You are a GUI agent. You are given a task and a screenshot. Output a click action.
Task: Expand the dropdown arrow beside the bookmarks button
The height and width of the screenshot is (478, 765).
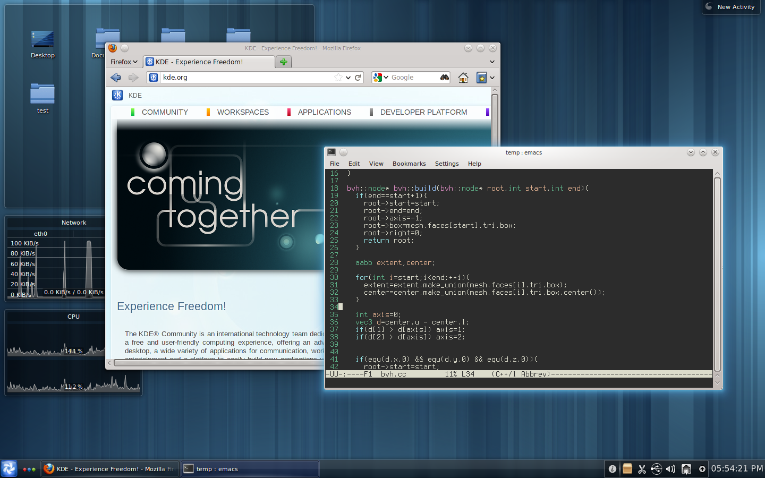492,78
